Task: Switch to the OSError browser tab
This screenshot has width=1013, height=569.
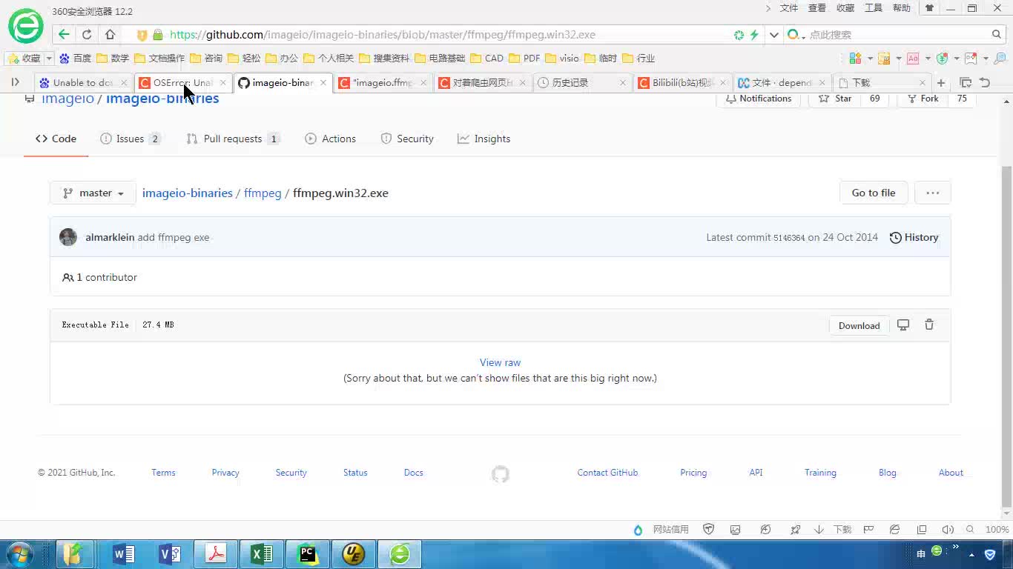Action: point(182,83)
